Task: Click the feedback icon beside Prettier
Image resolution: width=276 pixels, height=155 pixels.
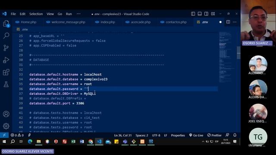Action: coord(227,135)
